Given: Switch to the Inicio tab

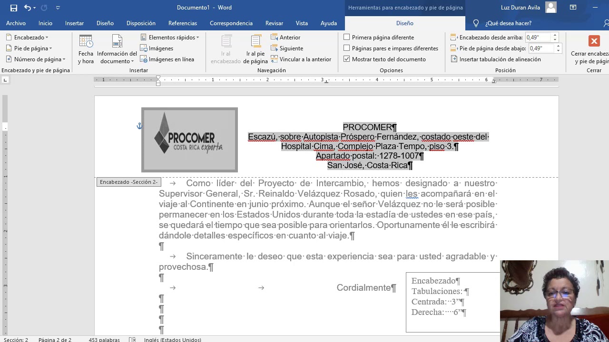Looking at the screenshot, I should tap(45, 23).
